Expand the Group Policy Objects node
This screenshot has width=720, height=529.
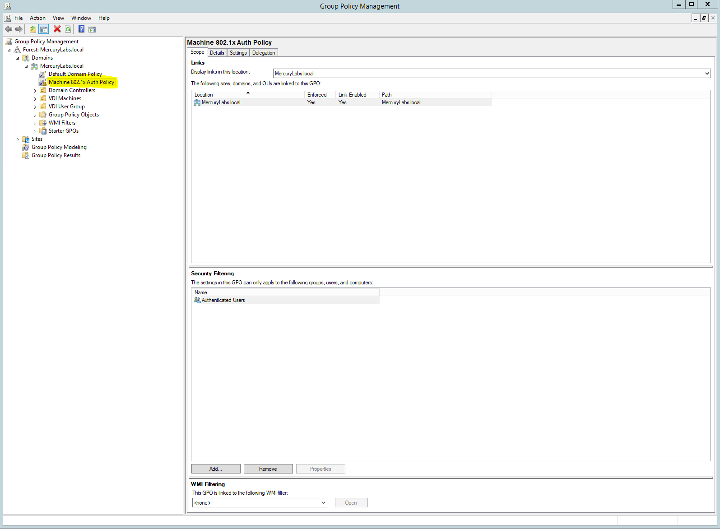[35, 115]
